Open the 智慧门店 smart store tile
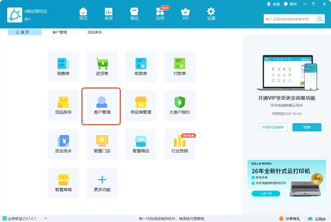Image resolution: width=331 pixels, height=222 pixels. [x=102, y=144]
